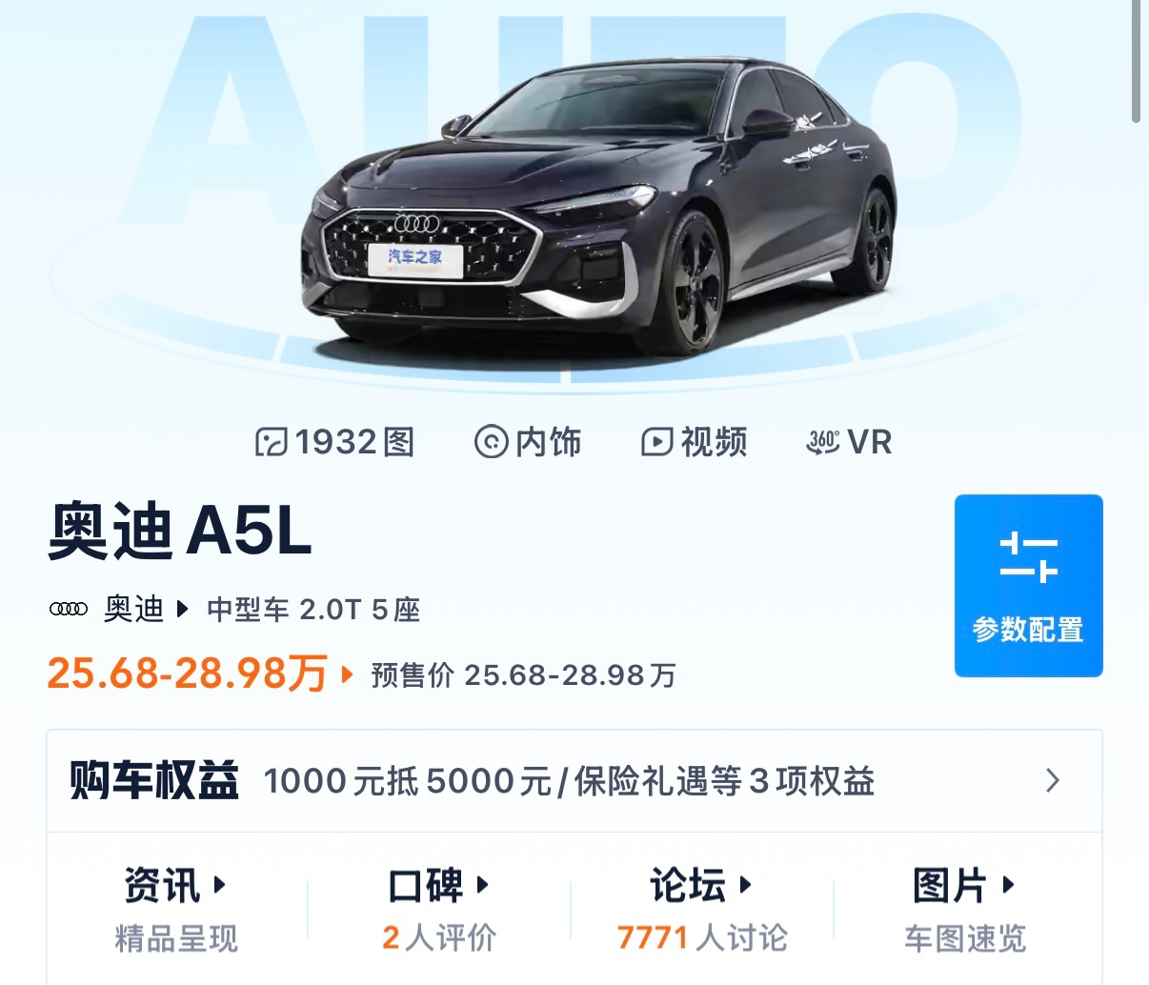Open 购车权益 chevron for benefit details
This screenshot has height=985, width=1149.
(1053, 780)
